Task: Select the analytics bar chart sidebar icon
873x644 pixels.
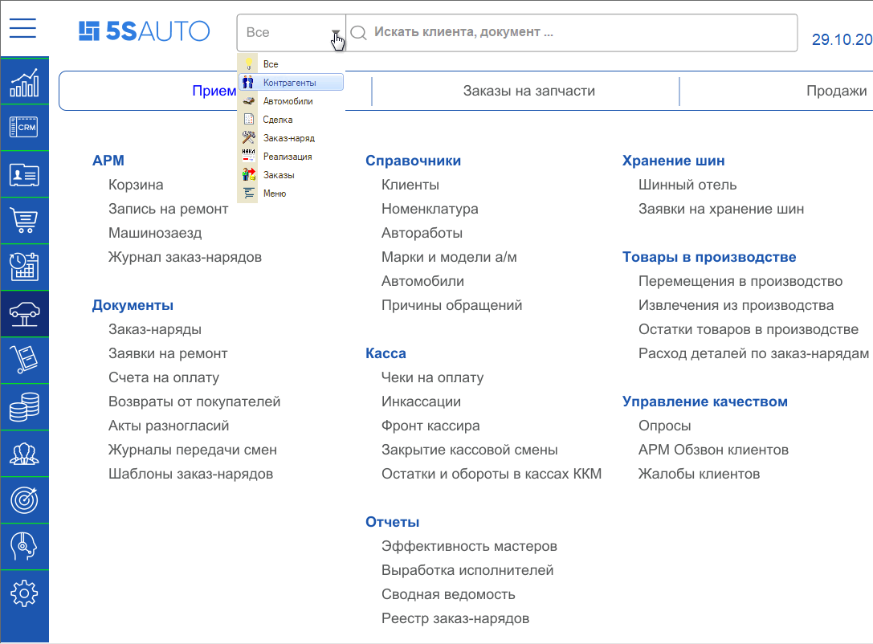Action: pyautogui.click(x=25, y=80)
